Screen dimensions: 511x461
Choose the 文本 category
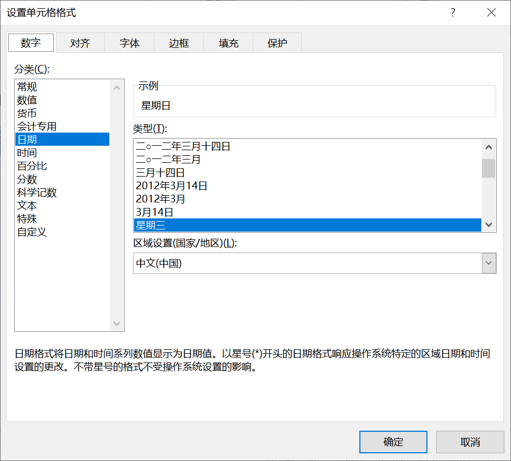click(x=62, y=205)
